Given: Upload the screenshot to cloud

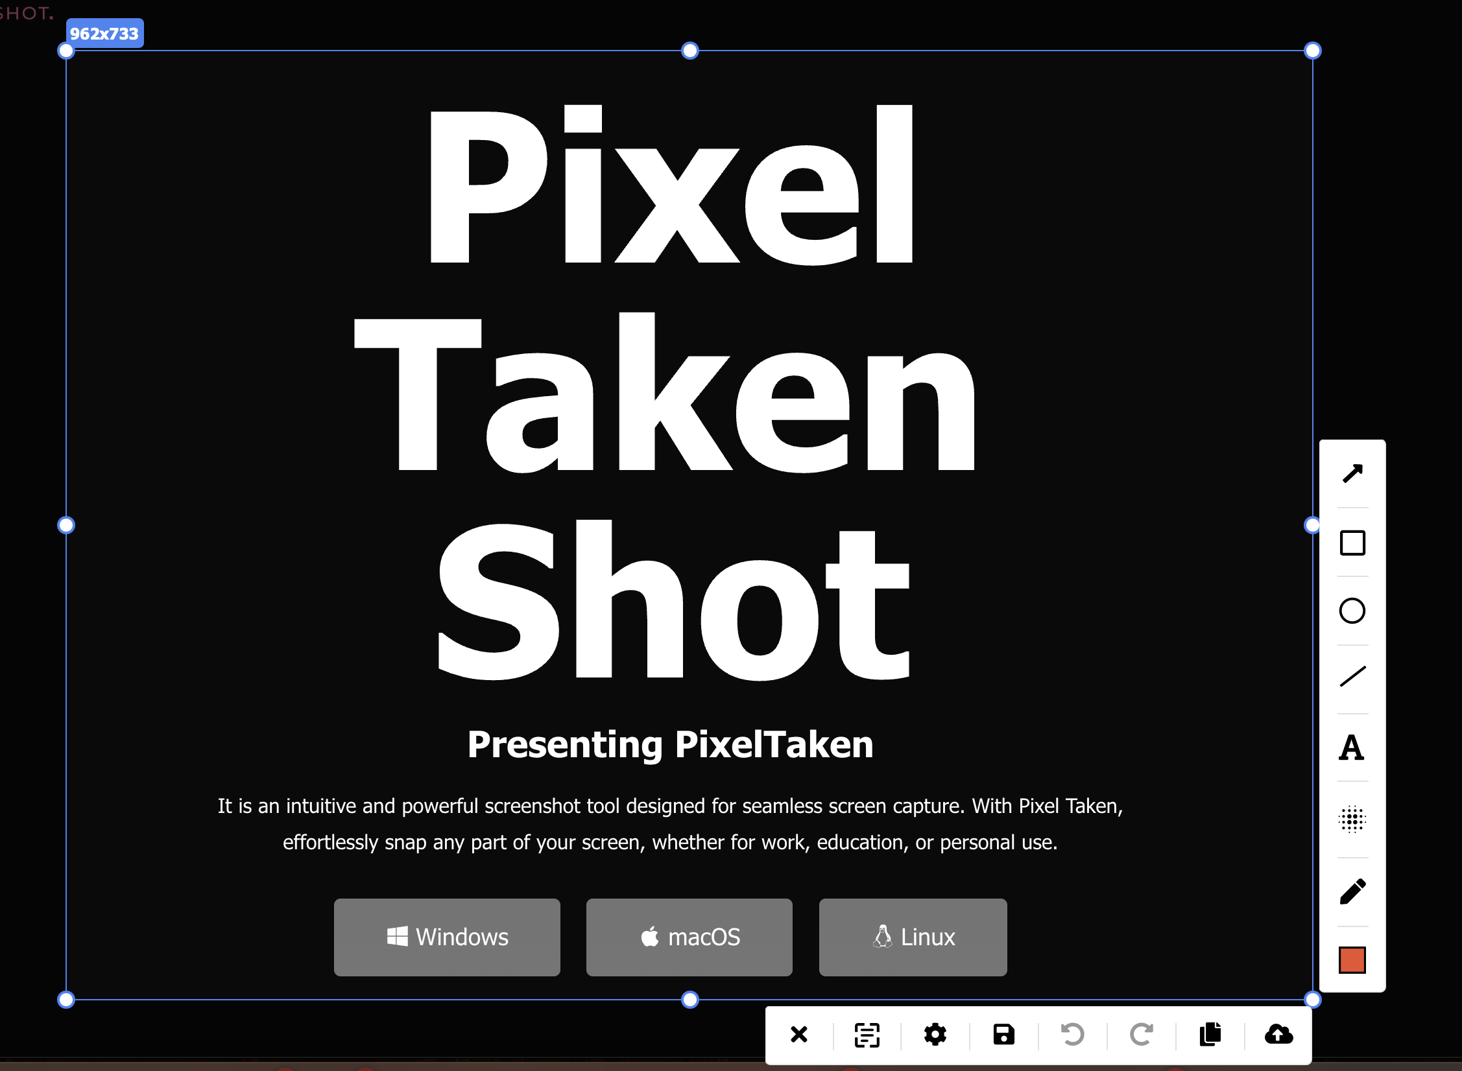Looking at the screenshot, I should [1278, 1034].
